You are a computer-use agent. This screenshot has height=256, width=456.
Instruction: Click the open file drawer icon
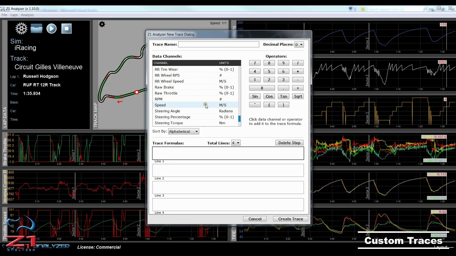36,28
